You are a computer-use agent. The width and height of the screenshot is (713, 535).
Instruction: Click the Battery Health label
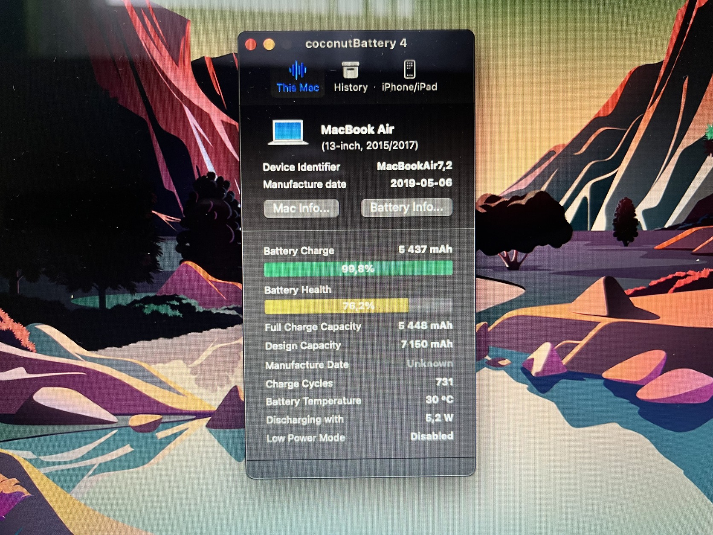click(x=298, y=290)
